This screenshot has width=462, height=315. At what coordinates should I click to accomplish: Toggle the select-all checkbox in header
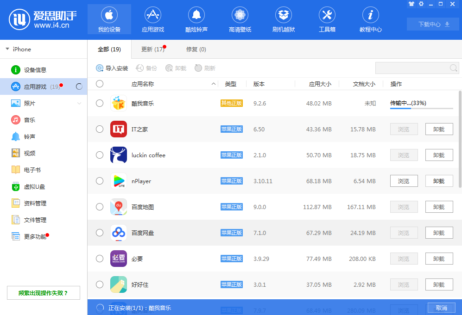point(100,84)
